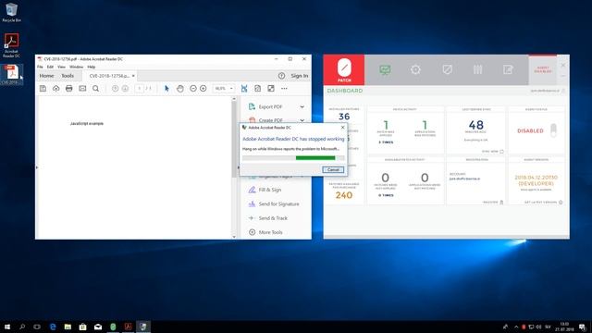Screen dimensions: 592x333
Task: Click the cloud upload icon in Acrobat toolbar
Action: point(55,89)
